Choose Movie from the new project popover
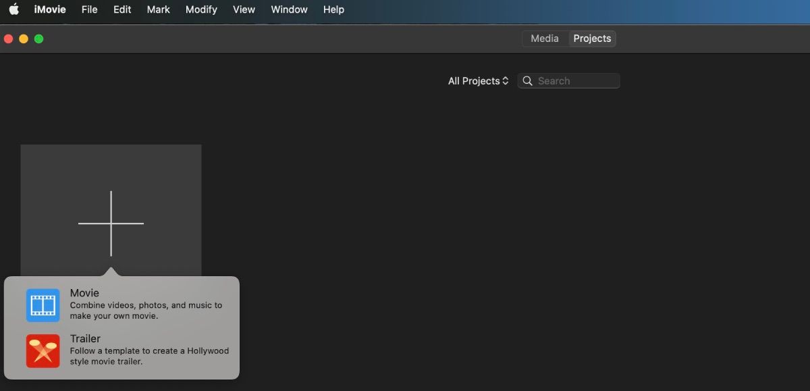The width and height of the screenshot is (810, 391). coord(122,305)
